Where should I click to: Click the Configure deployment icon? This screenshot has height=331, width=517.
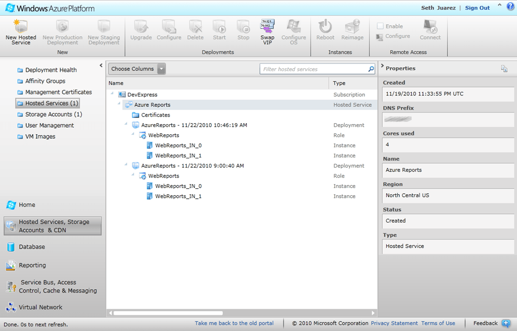[x=169, y=26]
